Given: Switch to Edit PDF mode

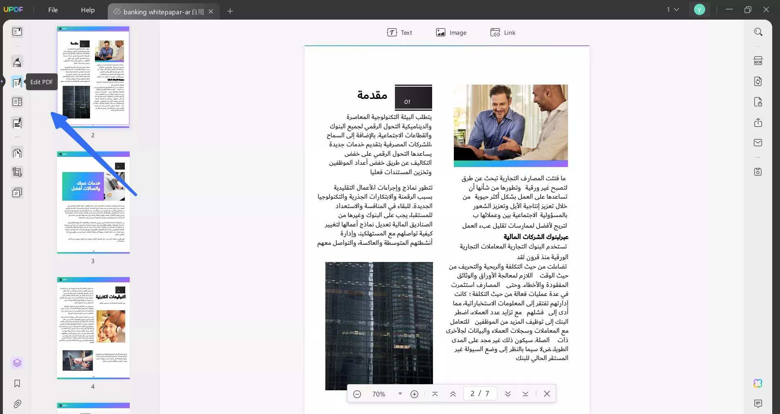Looking at the screenshot, I should pyautogui.click(x=17, y=82).
